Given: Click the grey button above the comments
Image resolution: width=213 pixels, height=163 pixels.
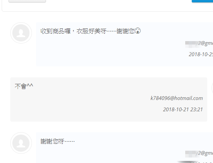Looking at the screenshot, I should [x=27, y=1].
